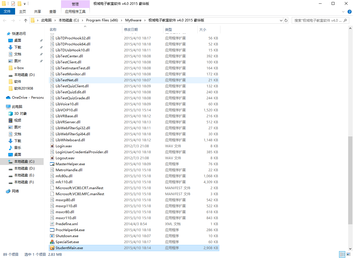
Task: Select 此电脑 in navigation pane
Action: [x=17, y=107]
